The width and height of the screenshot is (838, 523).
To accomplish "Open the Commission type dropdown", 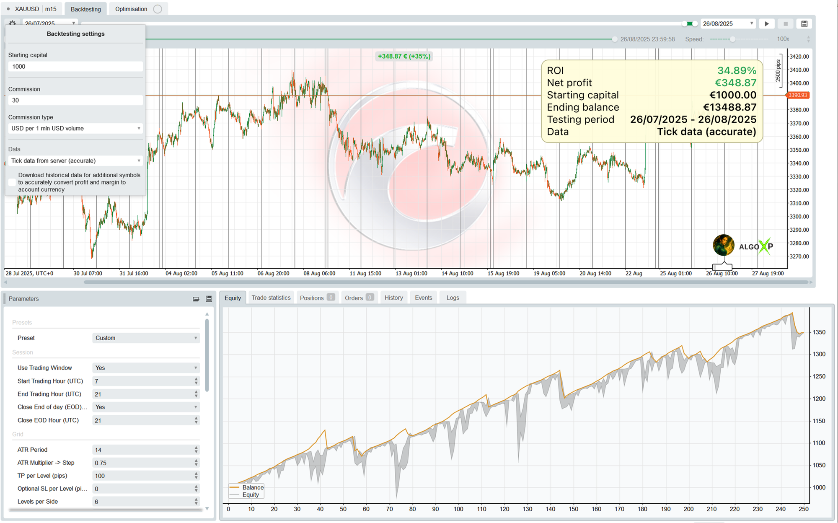I will [x=75, y=128].
